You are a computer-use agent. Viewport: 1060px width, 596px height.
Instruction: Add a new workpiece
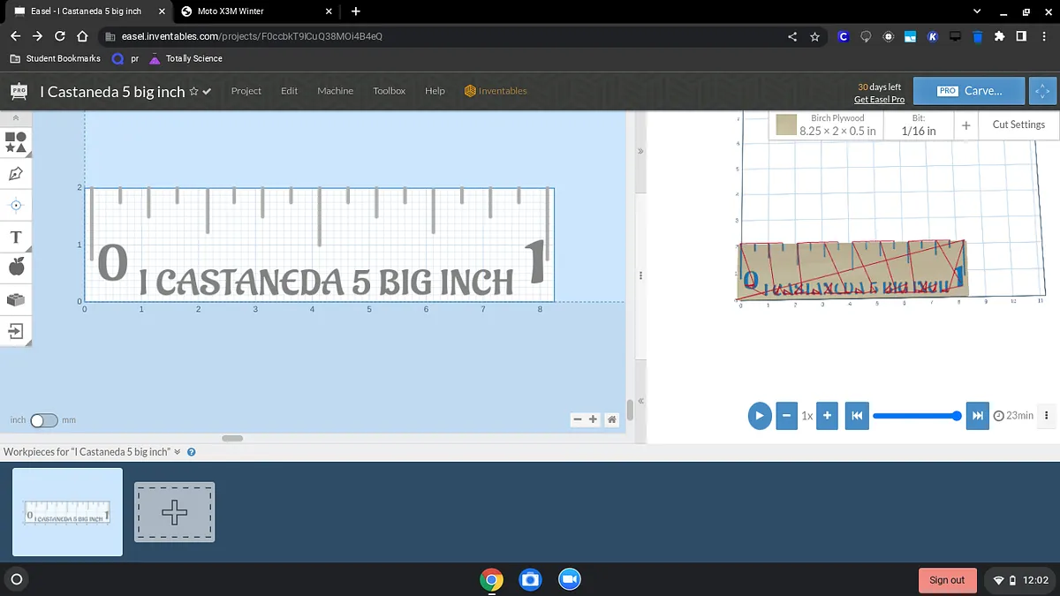pos(174,512)
